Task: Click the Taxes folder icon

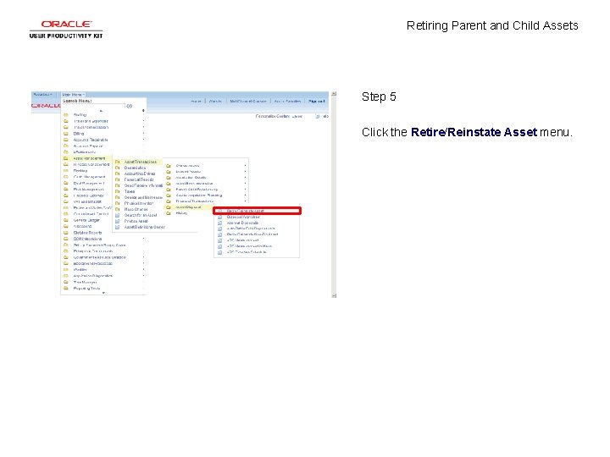Action: (x=117, y=191)
